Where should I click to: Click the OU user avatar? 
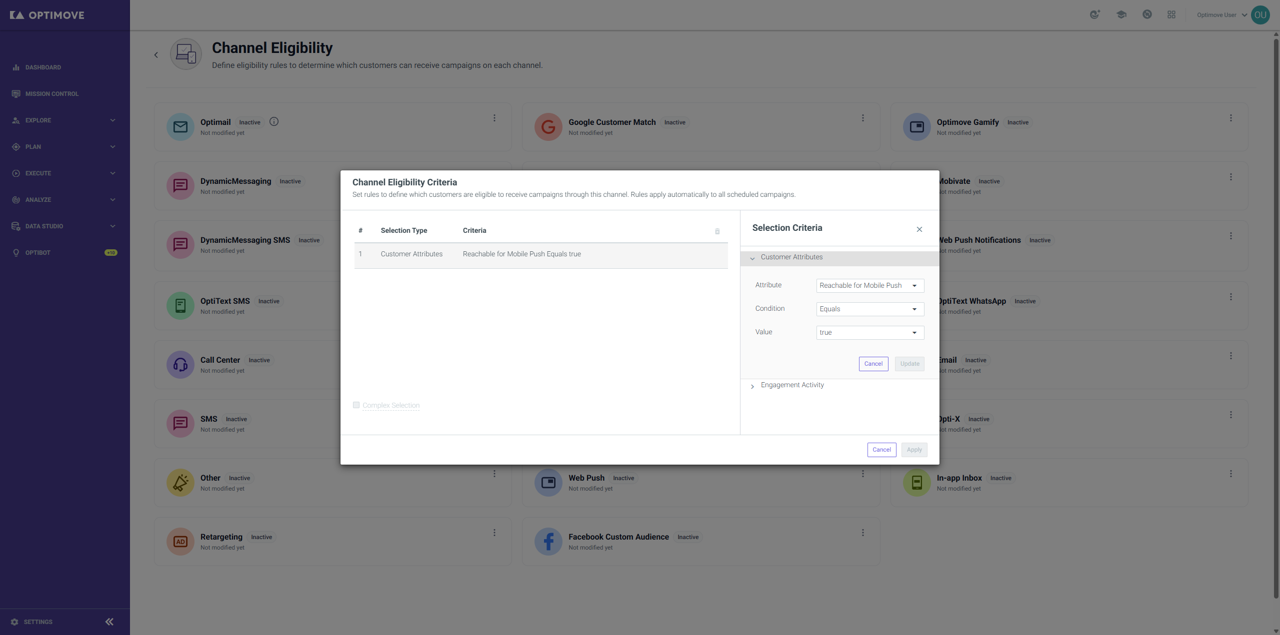click(1260, 15)
